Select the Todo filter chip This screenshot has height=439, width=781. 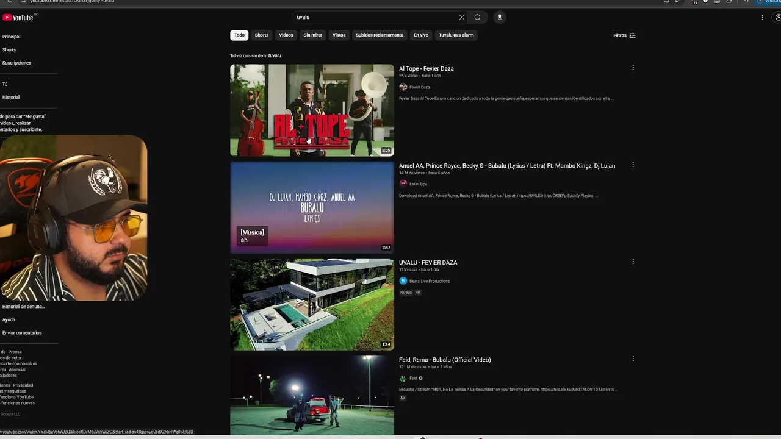click(x=239, y=35)
